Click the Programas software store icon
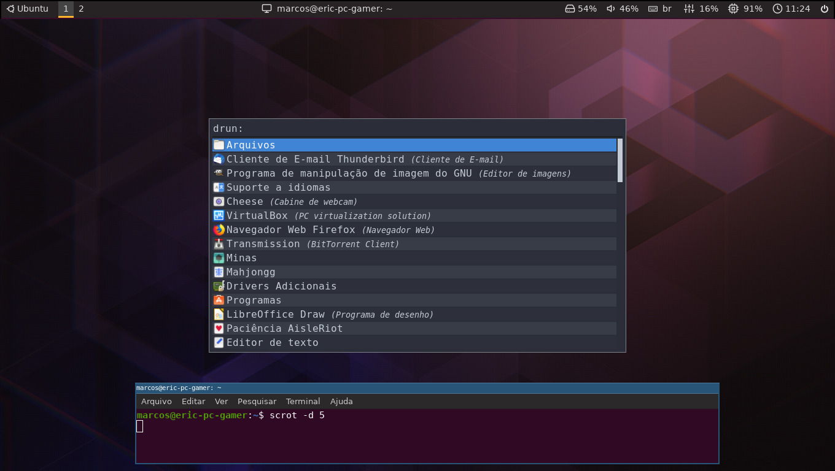The image size is (835, 471). (219, 300)
